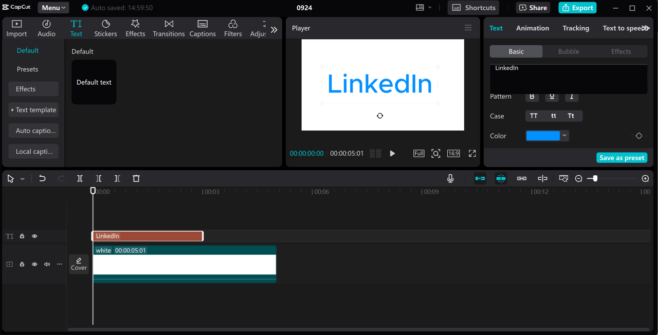The width and height of the screenshot is (658, 335).
Task: Open Auto captions option
Action: 33,131
